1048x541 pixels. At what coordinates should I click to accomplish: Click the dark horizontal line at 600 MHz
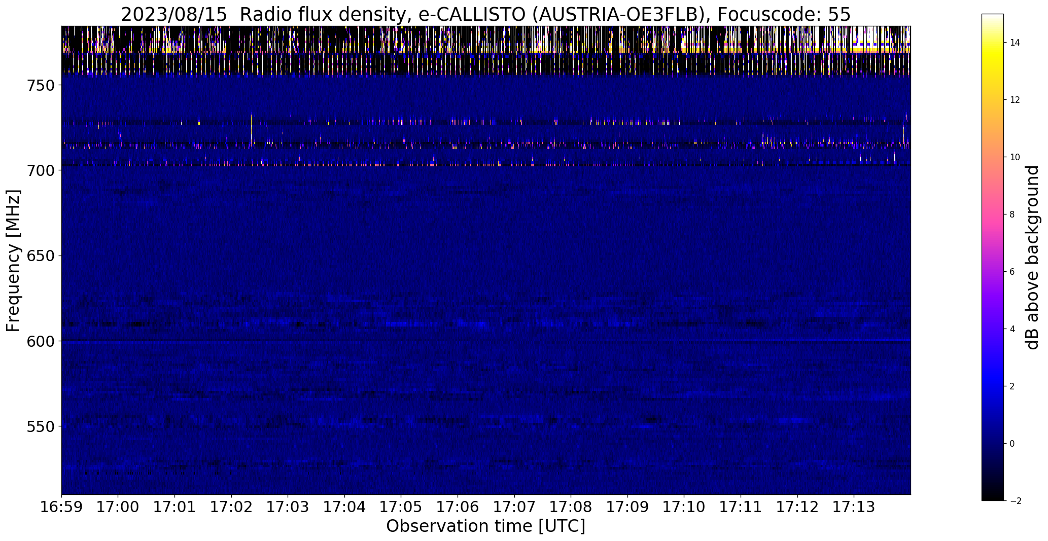486,341
